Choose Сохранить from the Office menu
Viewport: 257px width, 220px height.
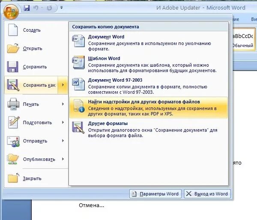click(36, 67)
